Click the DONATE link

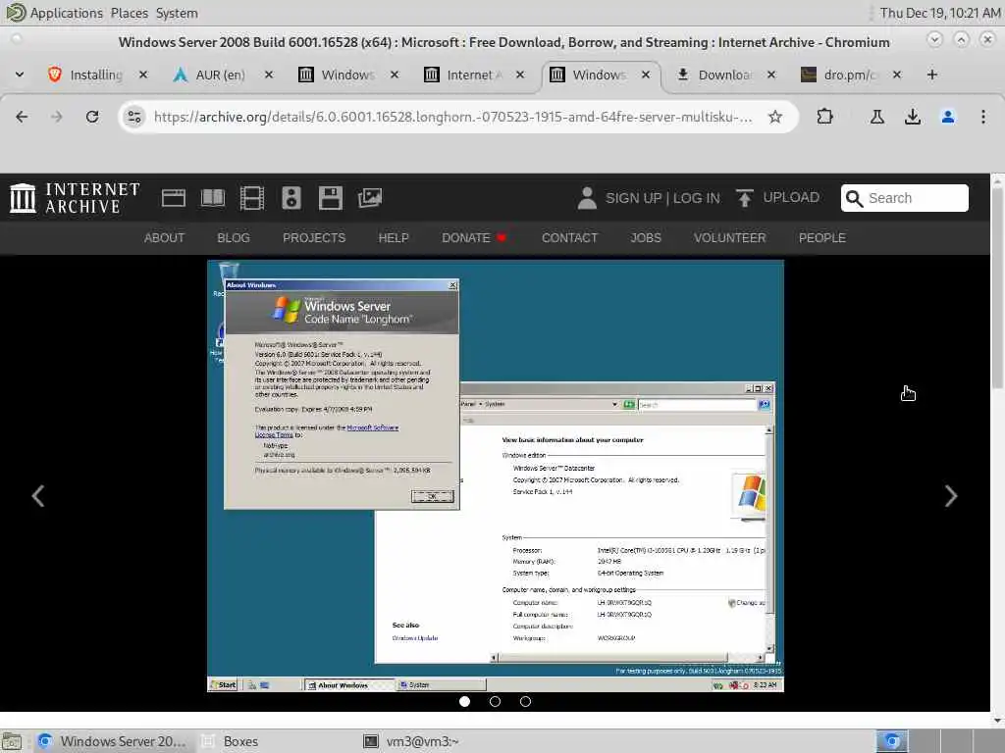pyautogui.click(x=473, y=237)
